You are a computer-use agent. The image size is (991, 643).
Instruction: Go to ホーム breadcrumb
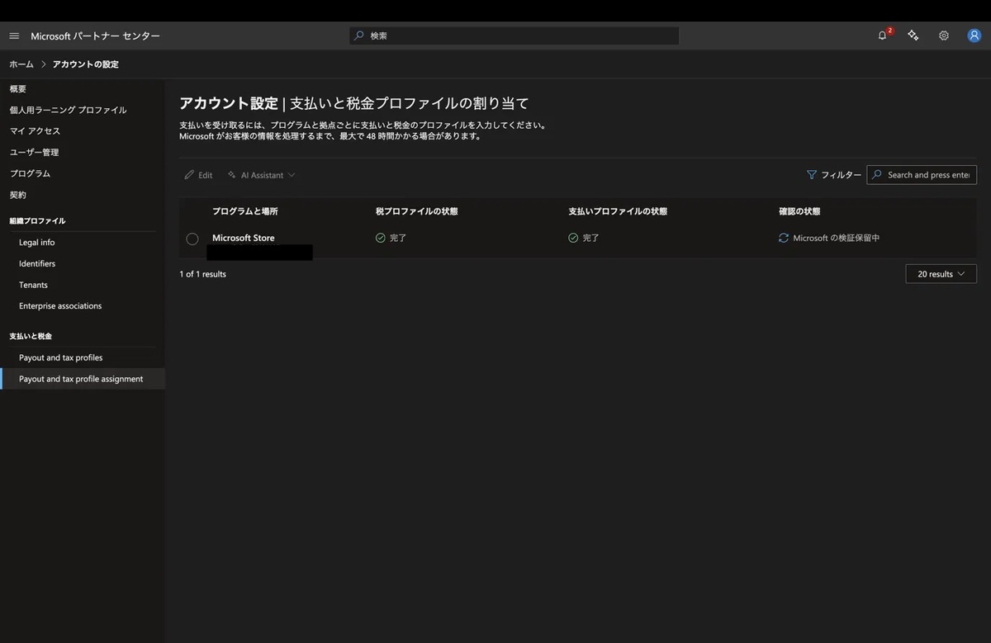[x=21, y=64]
